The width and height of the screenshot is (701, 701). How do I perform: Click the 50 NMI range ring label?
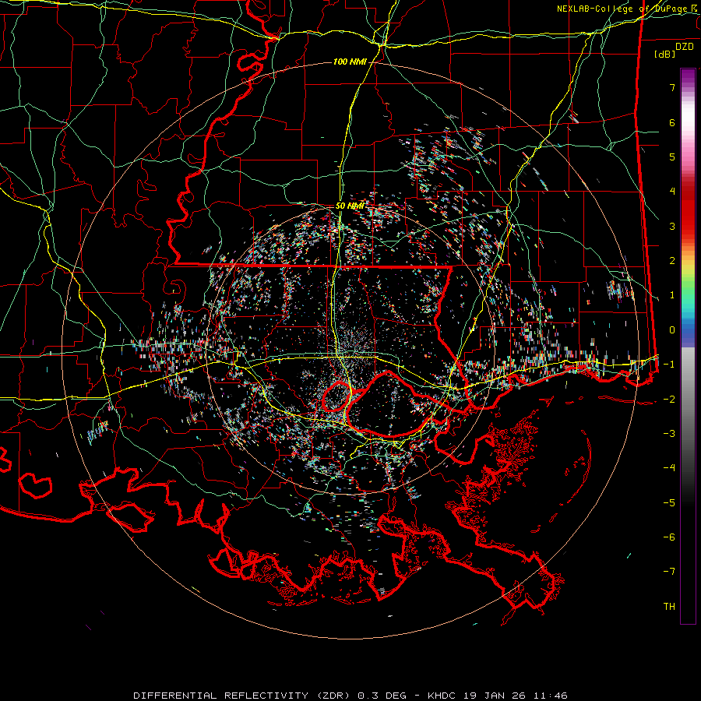[x=350, y=206]
